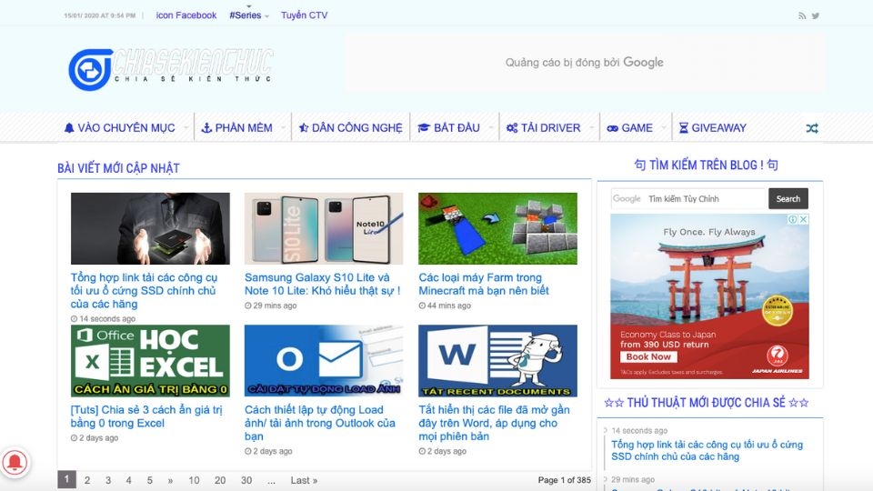Viewport: 873px width, 491px height.
Task: Expand the Game dropdown arrow
Action: (x=664, y=127)
